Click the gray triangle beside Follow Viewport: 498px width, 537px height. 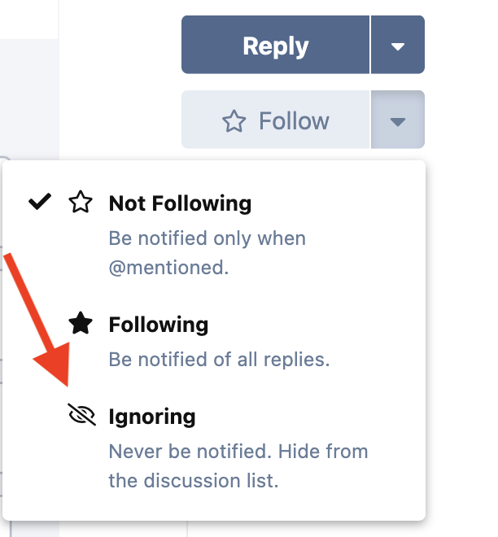click(398, 121)
